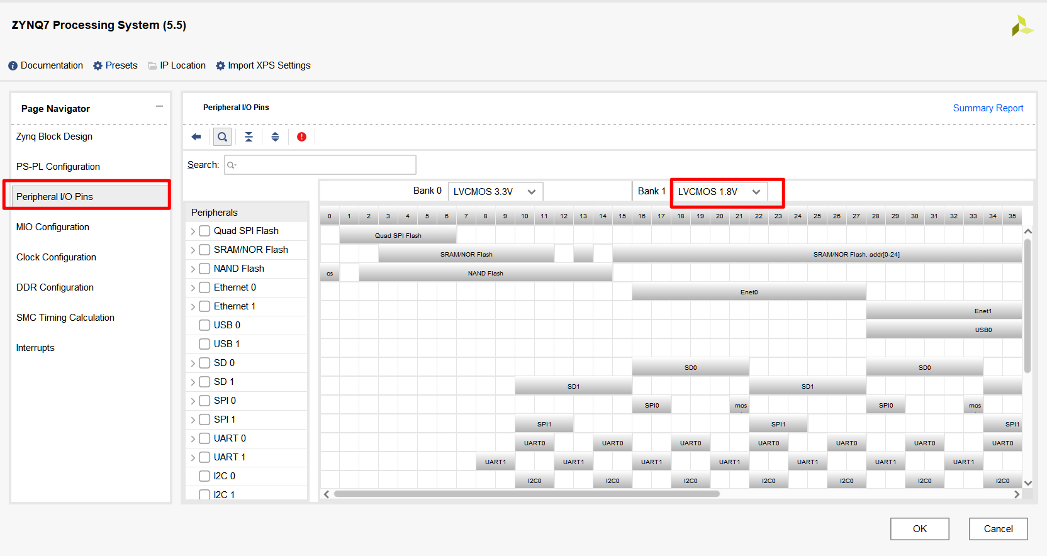Click the back arrow toolbar icon
The image size is (1047, 556).
(x=196, y=136)
